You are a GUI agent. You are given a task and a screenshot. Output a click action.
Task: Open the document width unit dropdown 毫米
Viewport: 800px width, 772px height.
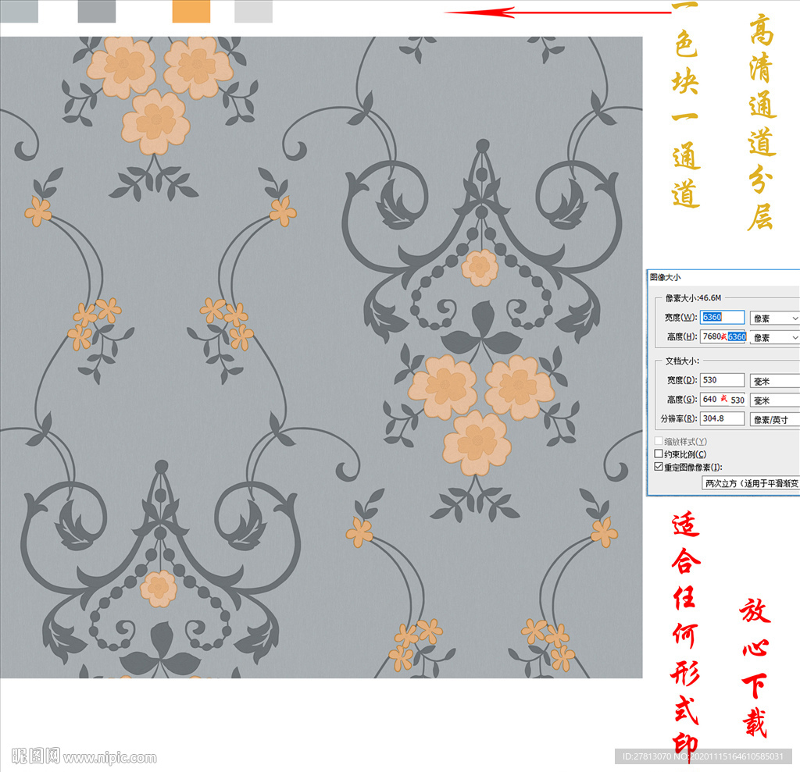pyautogui.click(x=774, y=381)
